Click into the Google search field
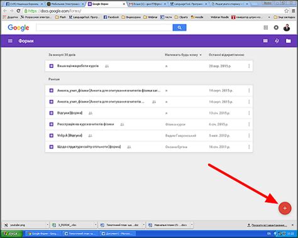Screen dimensions: 298x238 point(104,28)
